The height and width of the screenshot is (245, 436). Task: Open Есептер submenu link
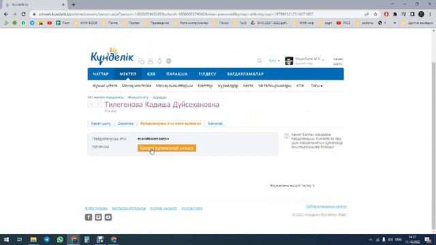click(205, 86)
